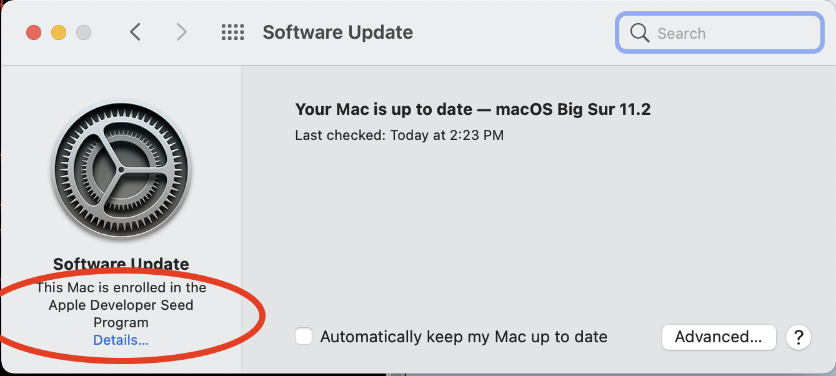Enable automatically keep my Mac up to date

point(304,337)
